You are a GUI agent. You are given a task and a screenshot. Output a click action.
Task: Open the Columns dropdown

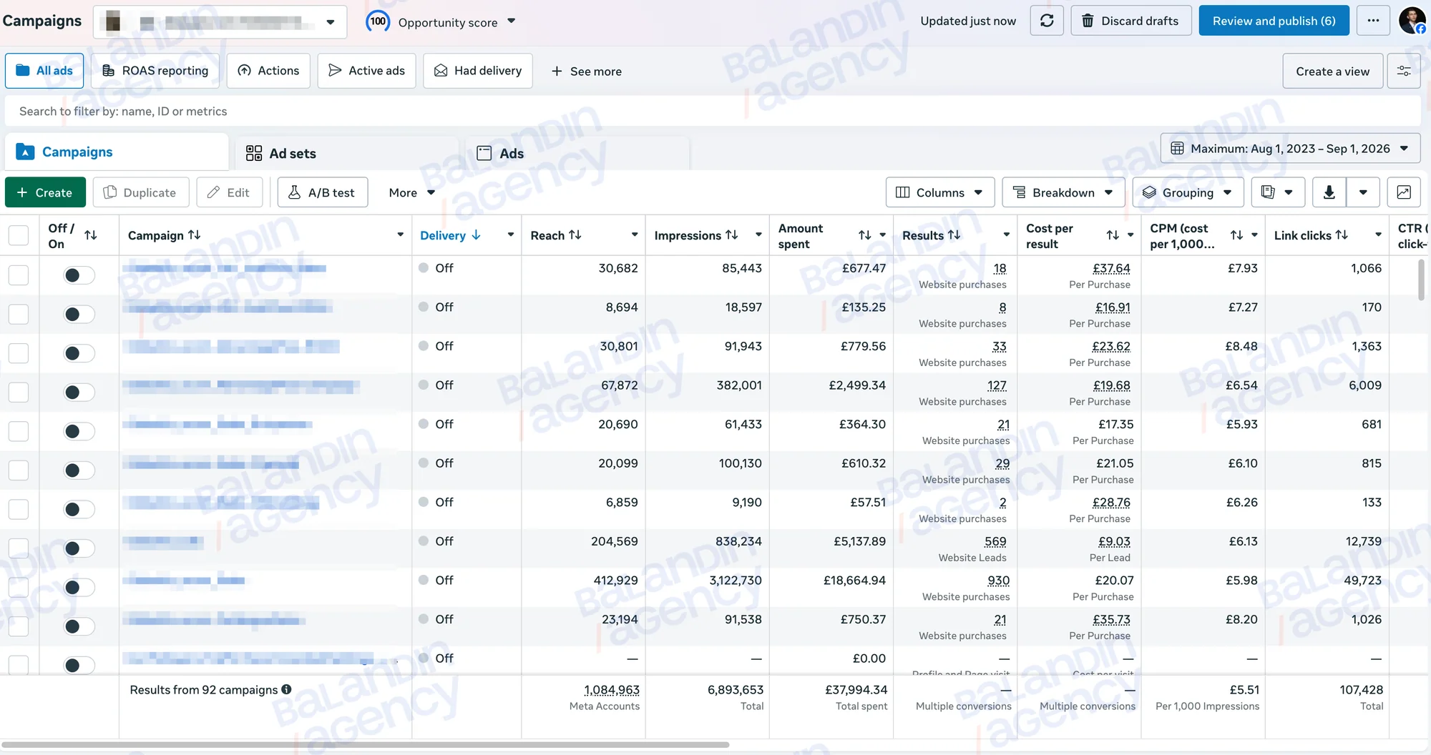coord(939,192)
